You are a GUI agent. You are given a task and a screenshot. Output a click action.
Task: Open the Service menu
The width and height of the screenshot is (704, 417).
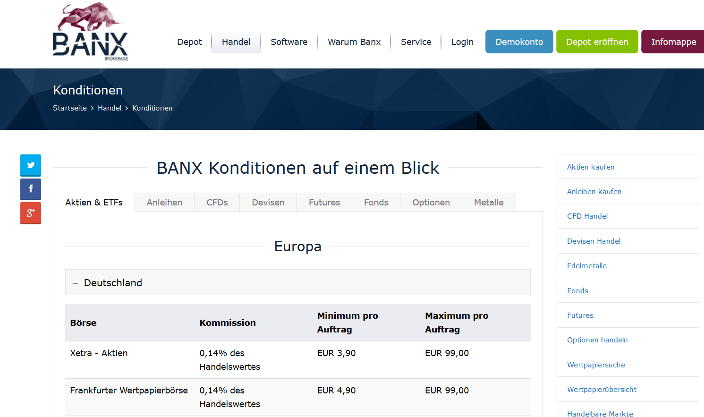(x=416, y=42)
